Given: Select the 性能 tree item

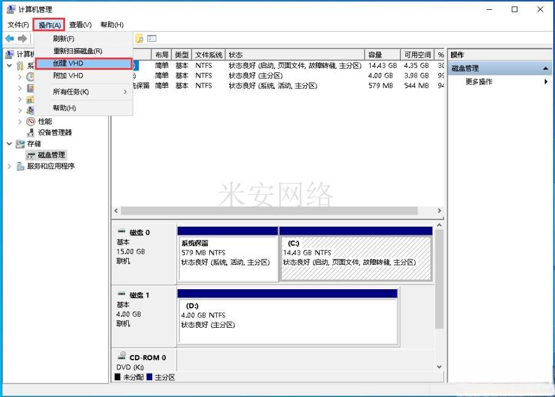Looking at the screenshot, I should [x=45, y=121].
